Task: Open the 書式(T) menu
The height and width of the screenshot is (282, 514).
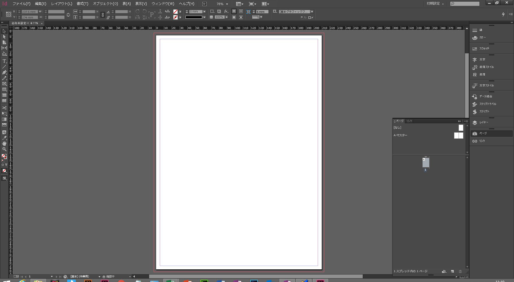Action: [x=82, y=4]
